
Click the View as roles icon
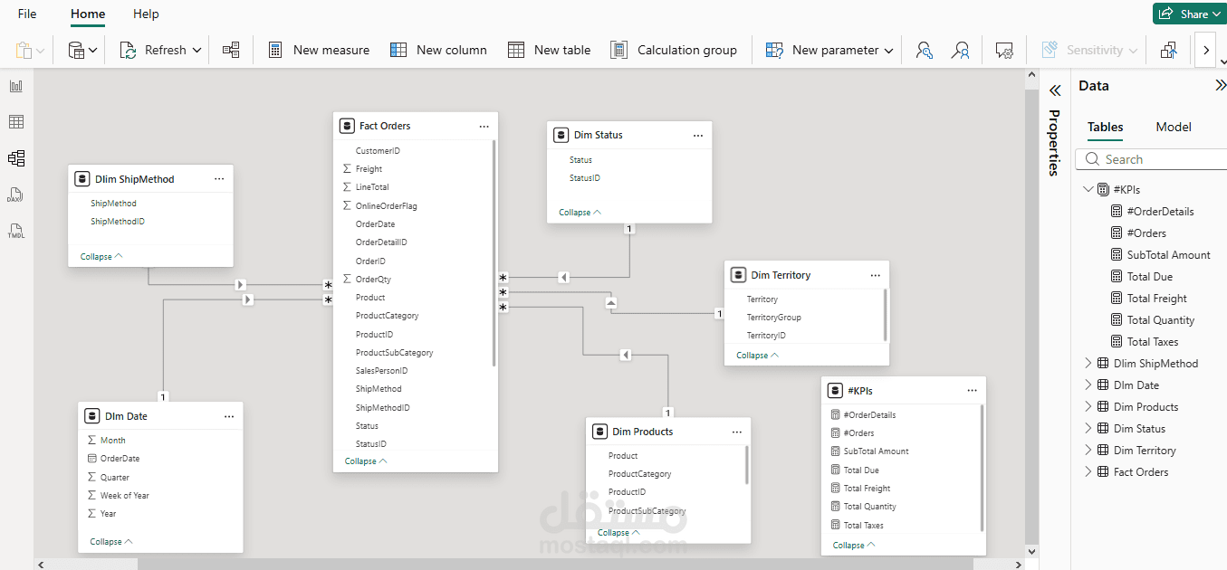click(961, 50)
